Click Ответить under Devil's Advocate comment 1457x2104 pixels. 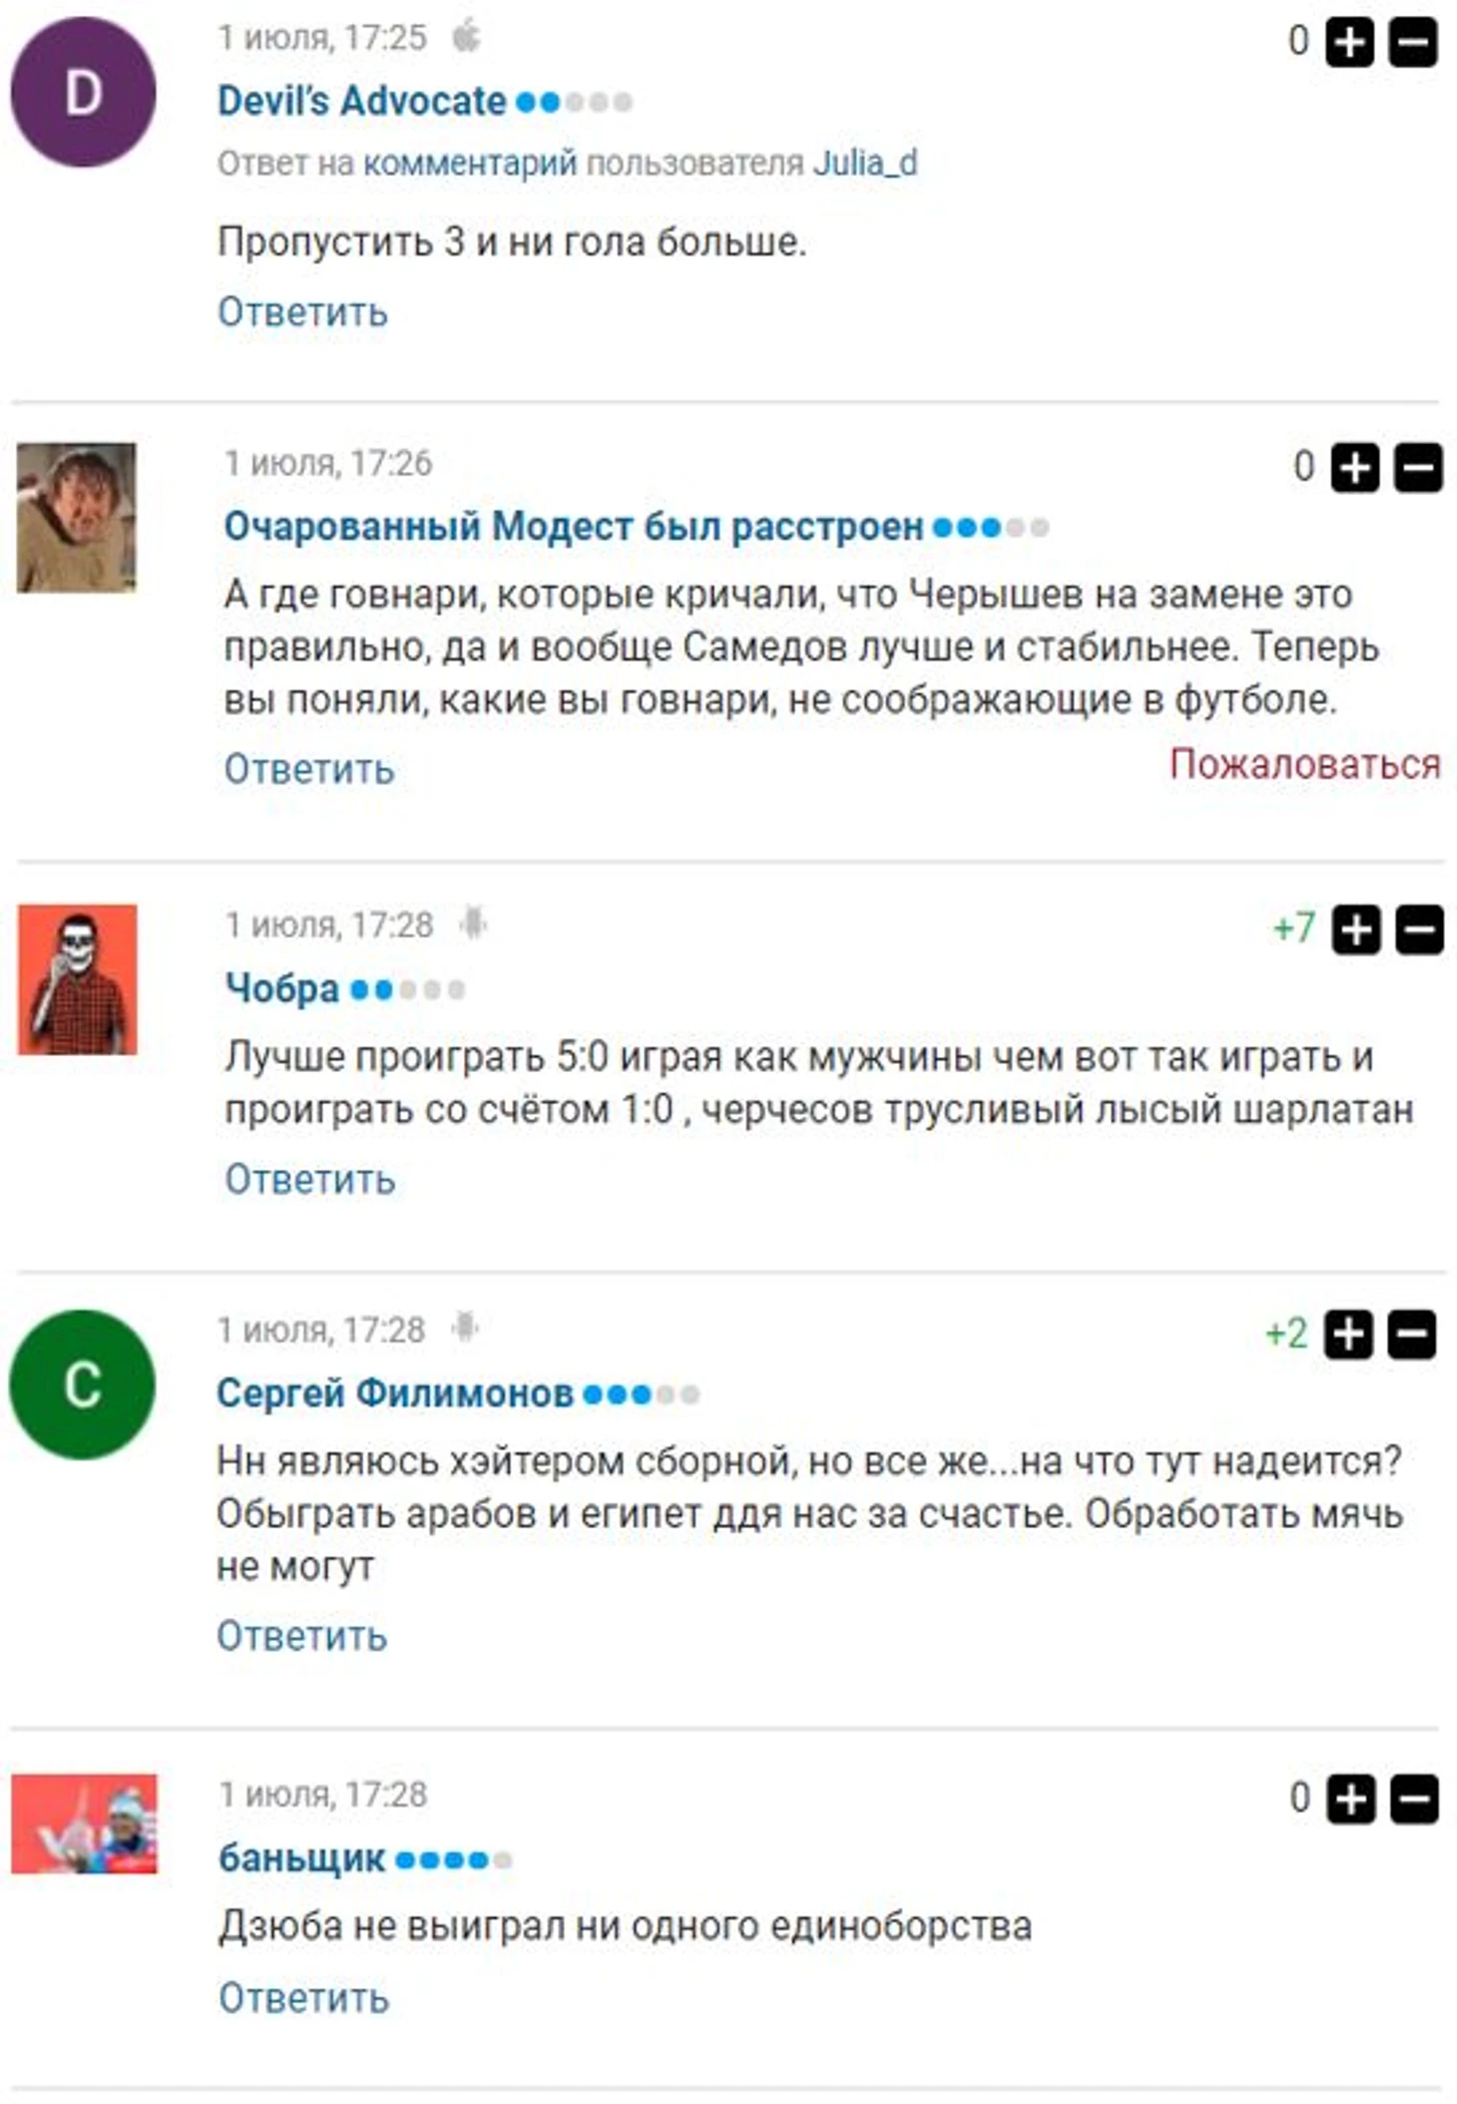pyautogui.click(x=302, y=312)
